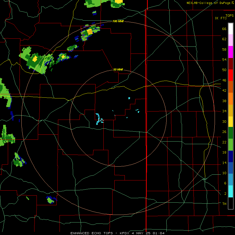Viewport: 235px width, 235px height.
Task: Click the legend value 66
Action: click(x=224, y=29)
